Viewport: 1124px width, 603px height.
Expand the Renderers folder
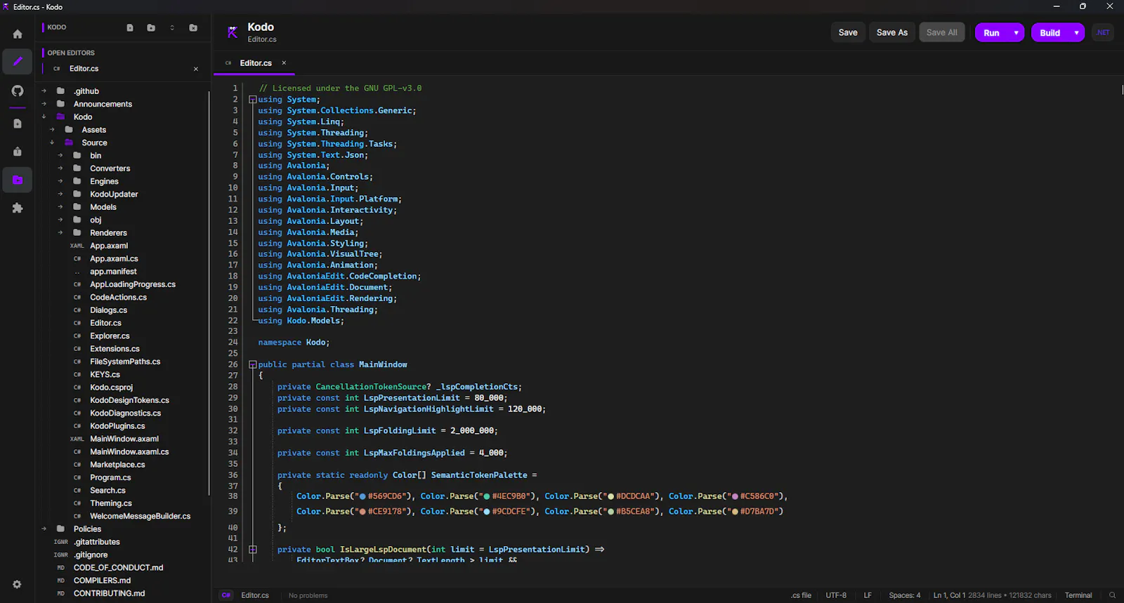click(60, 233)
